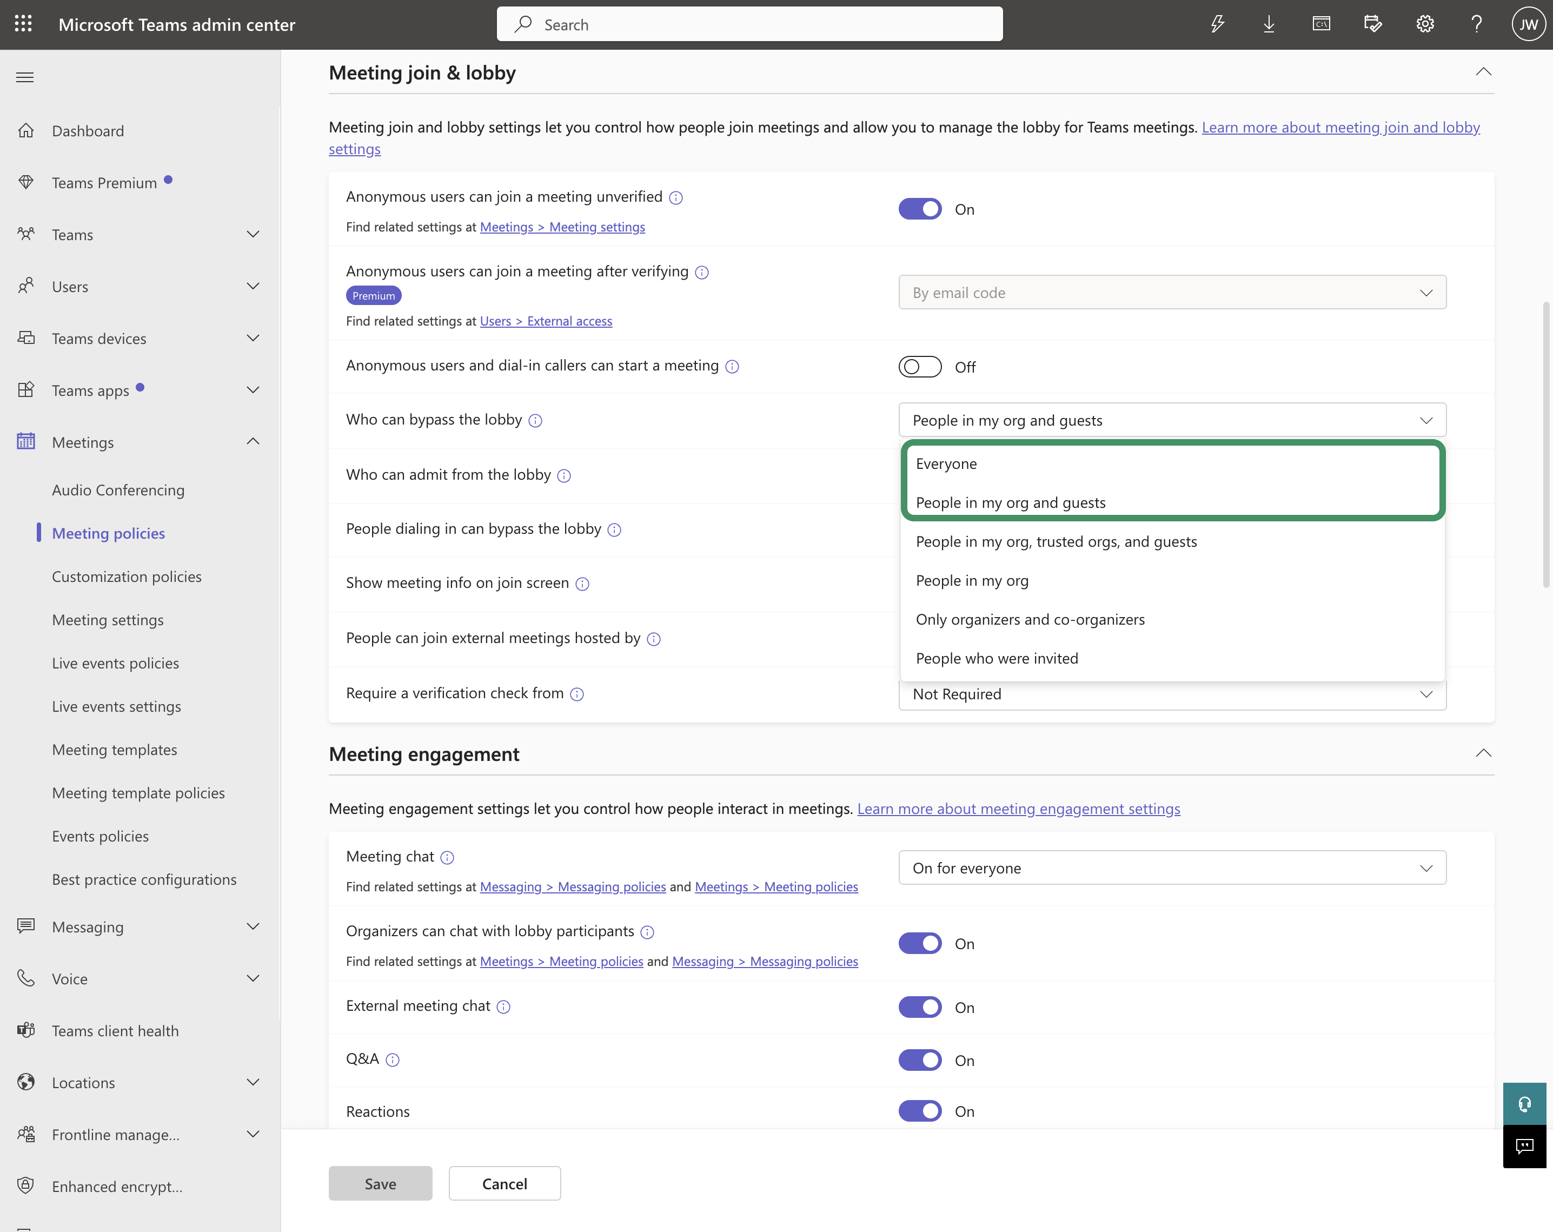Screen dimensions: 1553x1232
Task: Choose Only organizers and co-organizers option
Action: 1172,619
